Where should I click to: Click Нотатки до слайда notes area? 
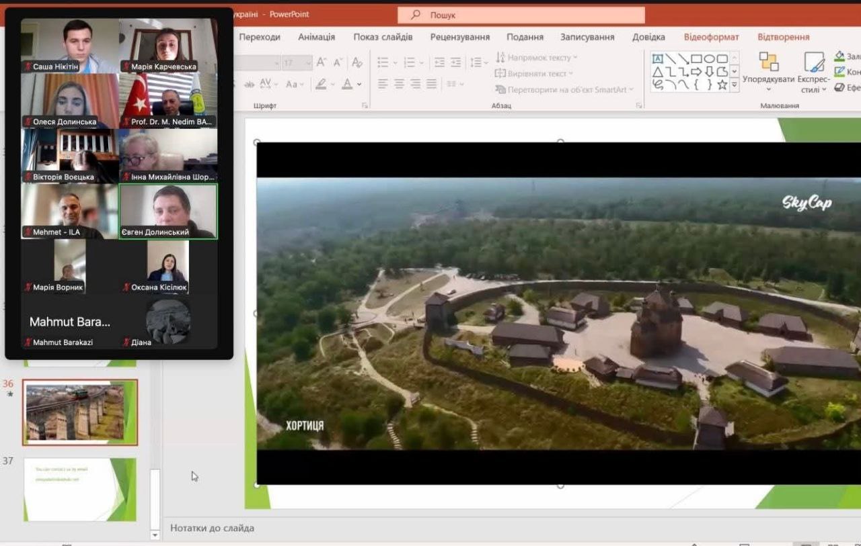[212, 528]
